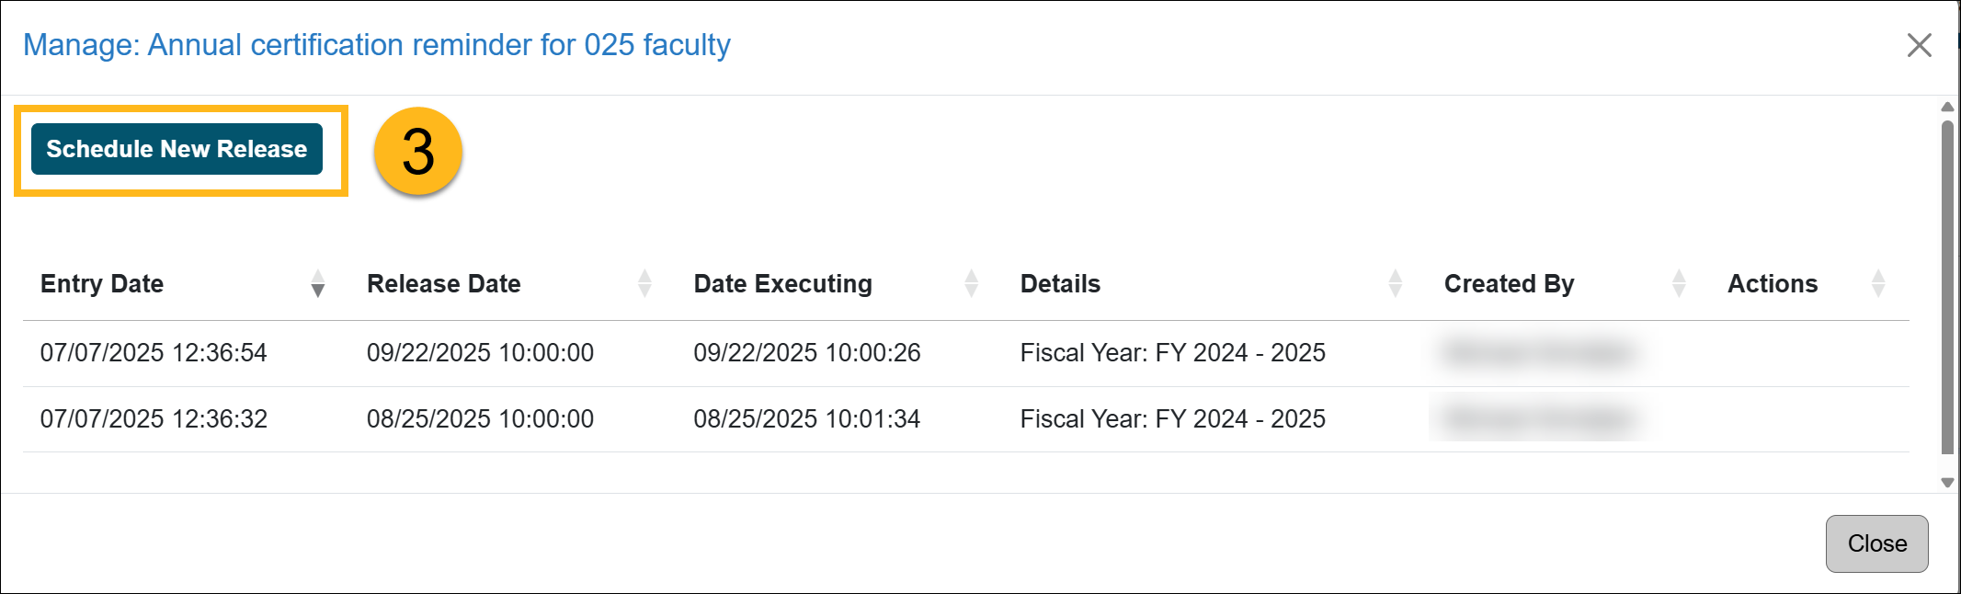
Task: Toggle ascending sort on Release Date
Action: pyautogui.click(x=644, y=279)
